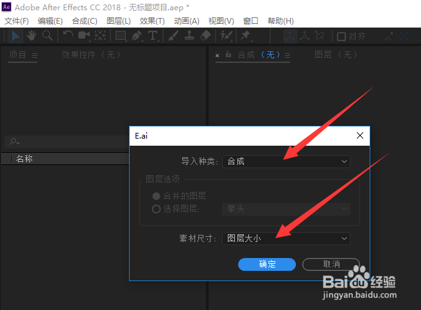
Task: Open the 图层(L) menu
Action: coord(118,21)
